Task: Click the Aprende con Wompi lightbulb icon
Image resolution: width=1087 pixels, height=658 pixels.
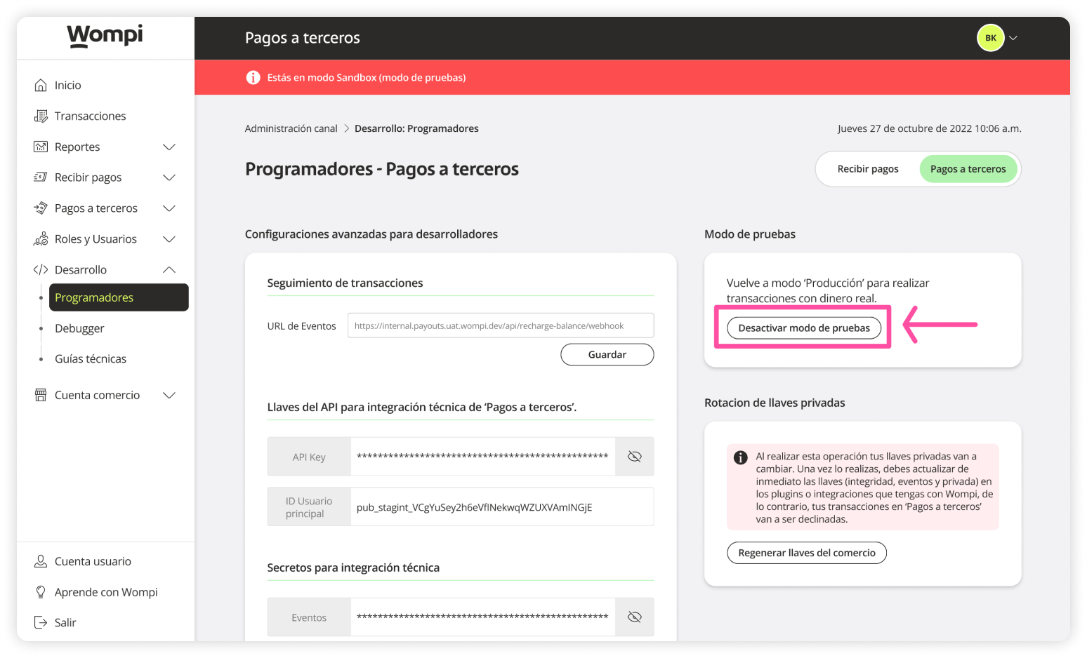Action: coord(41,592)
